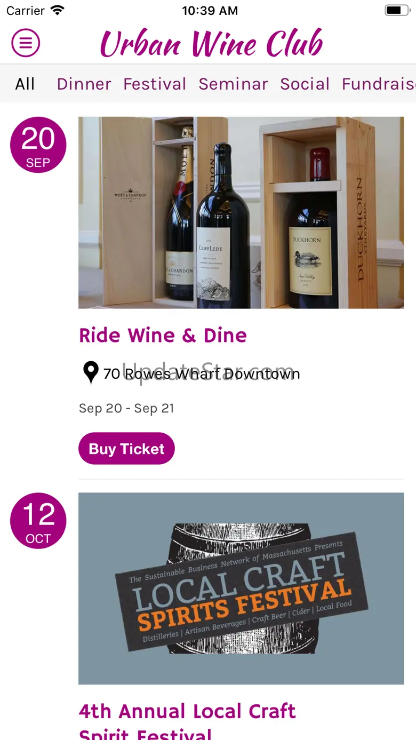416x740 pixels.
Task: Tap the wine bottles event photo
Action: [241, 212]
